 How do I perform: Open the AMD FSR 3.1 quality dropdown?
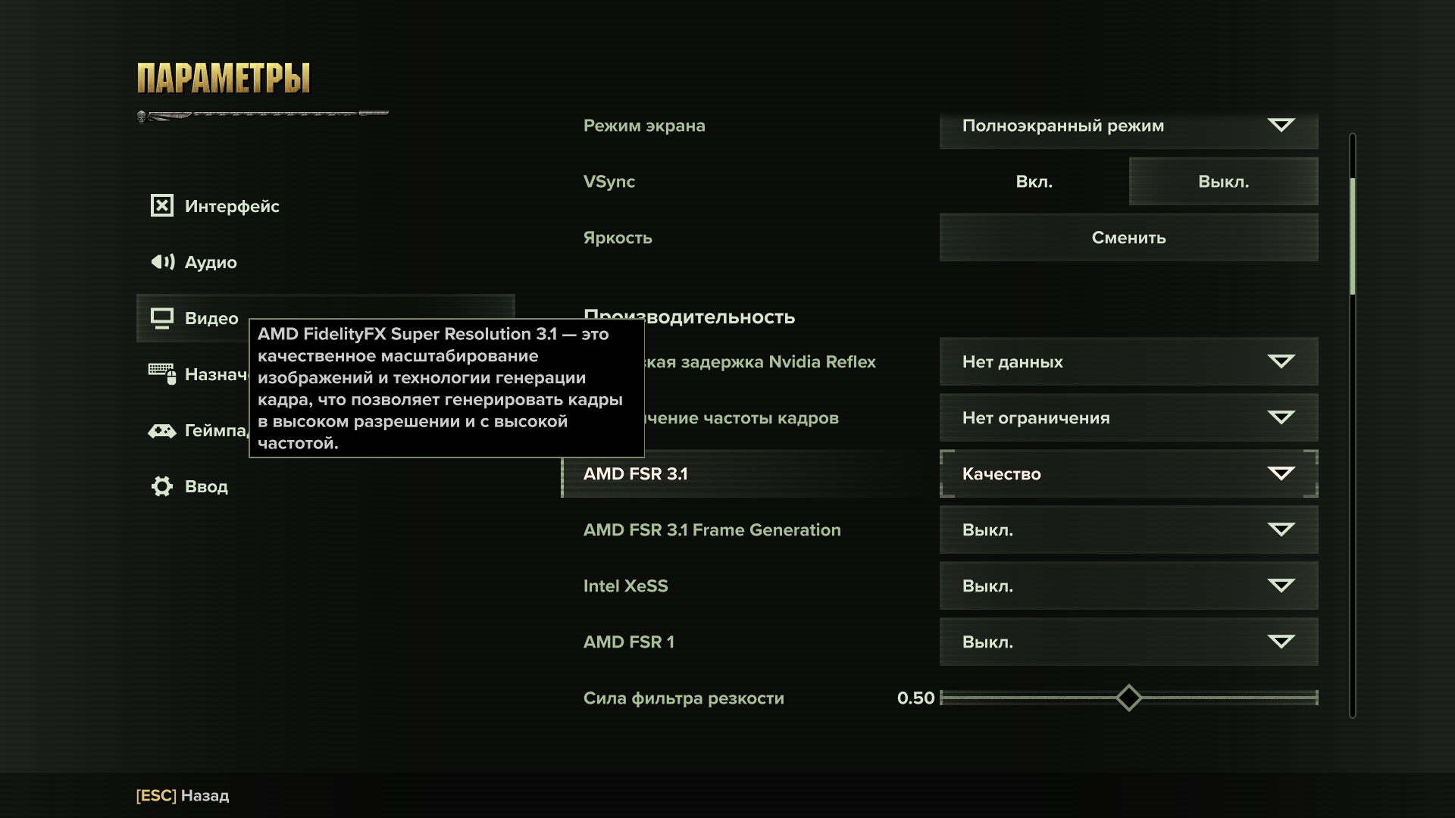coord(1128,474)
